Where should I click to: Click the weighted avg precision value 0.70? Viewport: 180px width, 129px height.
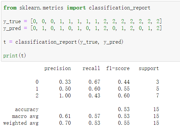pos(65,123)
